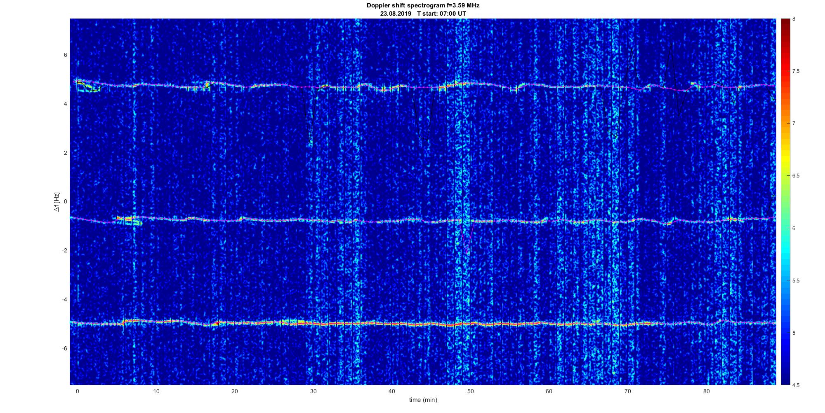Click the x-axis tick label '20'
This screenshot has height=413, width=825.
coord(234,391)
